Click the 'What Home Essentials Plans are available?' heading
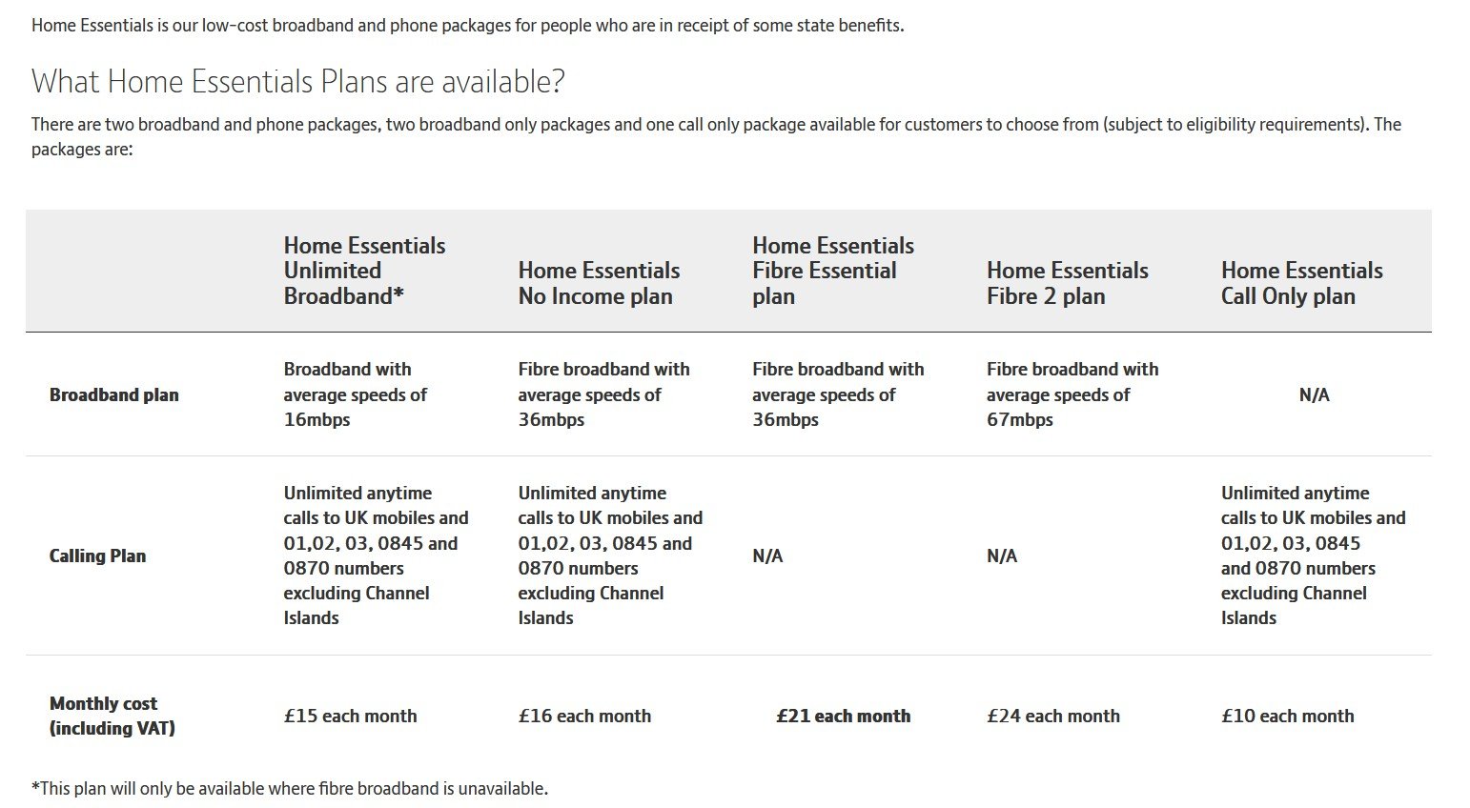Screen dimensions: 1470x808 (x=298, y=82)
